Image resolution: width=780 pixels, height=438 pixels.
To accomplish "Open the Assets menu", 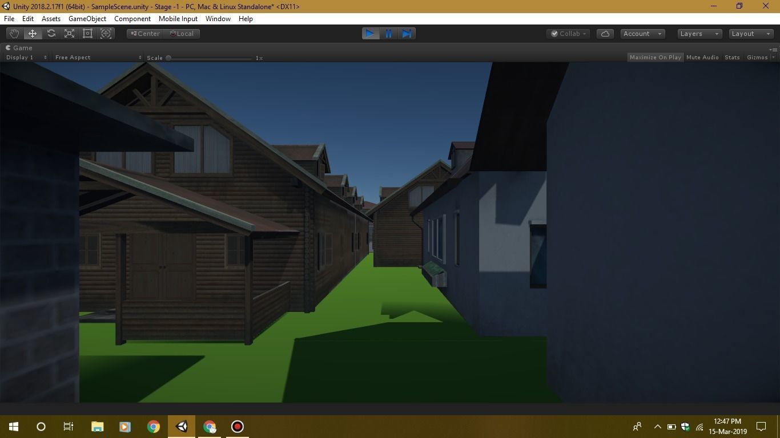I will pos(51,19).
